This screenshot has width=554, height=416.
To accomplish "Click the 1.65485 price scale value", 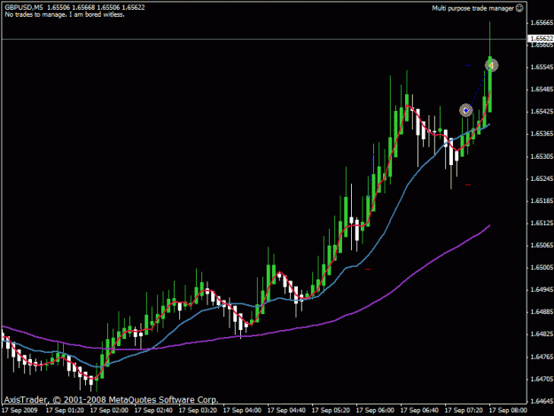I will (542, 90).
